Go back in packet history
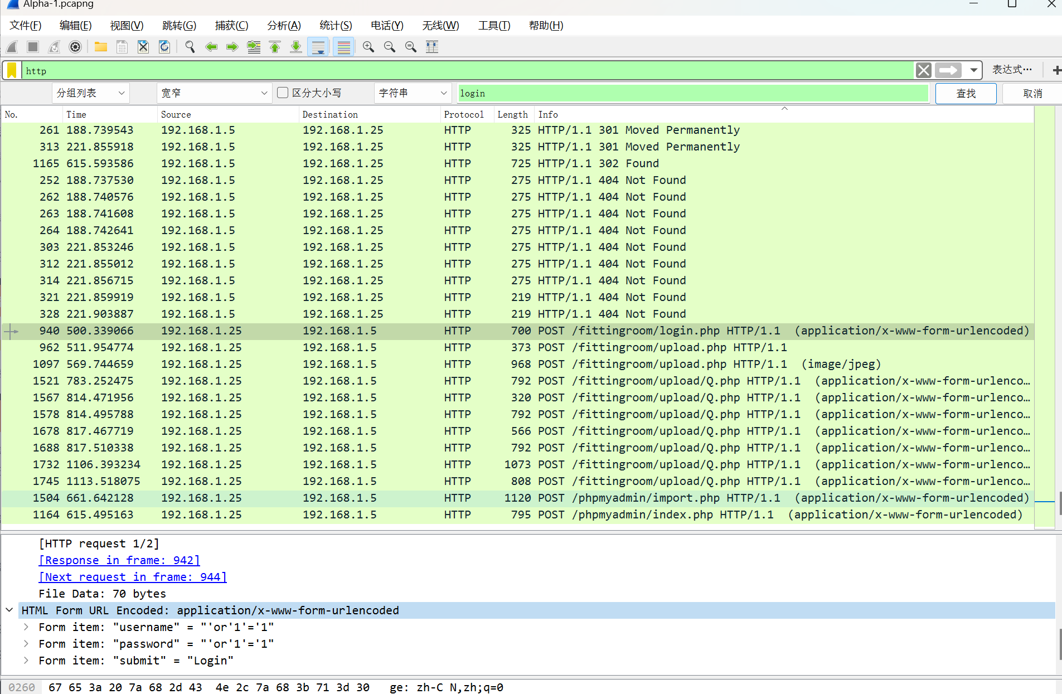Viewport: 1062px width, 694px height. (x=211, y=47)
